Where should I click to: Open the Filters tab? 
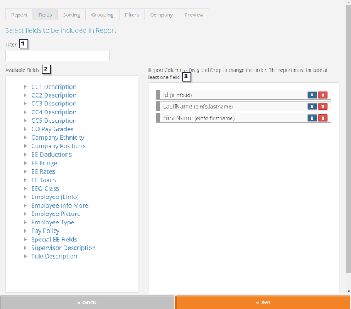coord(131,15)
